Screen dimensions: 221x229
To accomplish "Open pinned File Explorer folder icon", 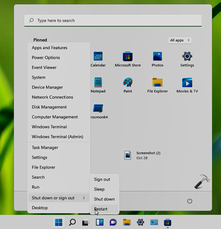I will click(x=157, y=83).
